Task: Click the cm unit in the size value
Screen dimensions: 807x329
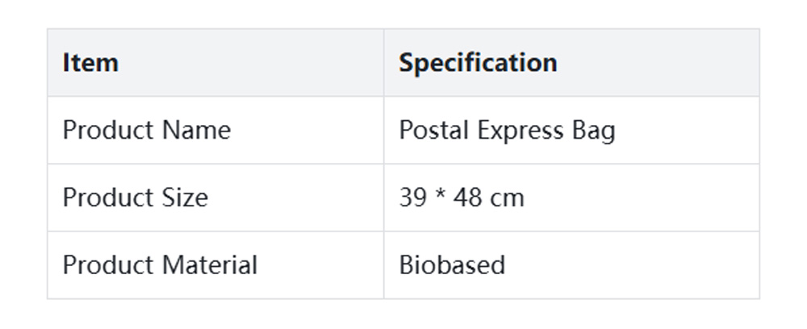Action: click(508, 198)
